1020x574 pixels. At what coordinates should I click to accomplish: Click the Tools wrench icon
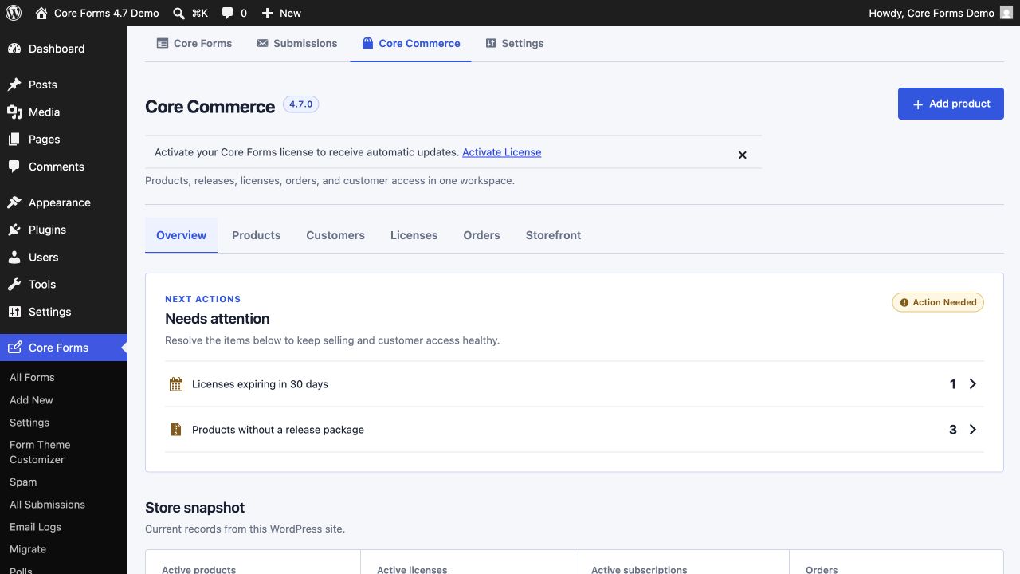14,285
